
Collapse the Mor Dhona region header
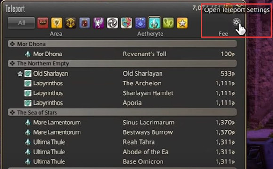click(122, 44)
